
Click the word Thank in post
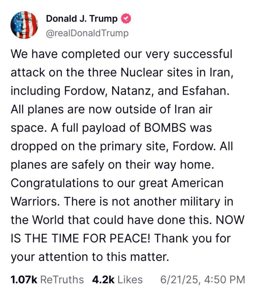pyautogui.click(x=172, y=238)
